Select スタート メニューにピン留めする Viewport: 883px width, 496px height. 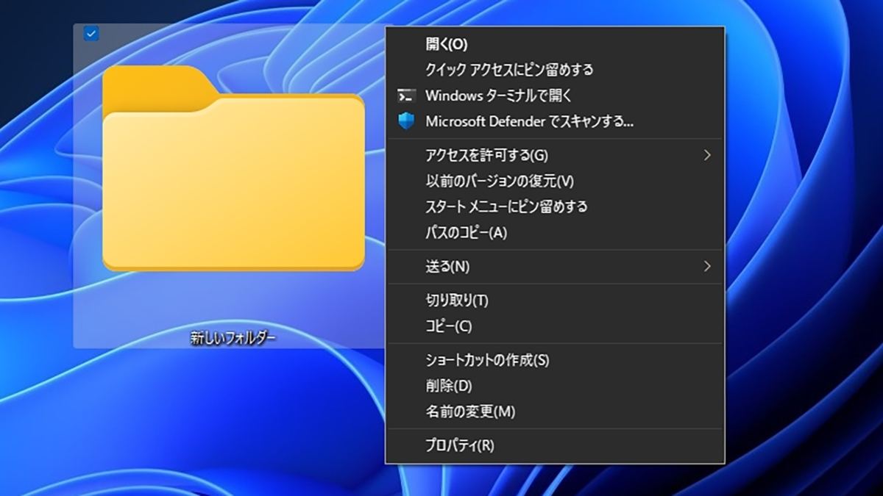coord(555,206)
